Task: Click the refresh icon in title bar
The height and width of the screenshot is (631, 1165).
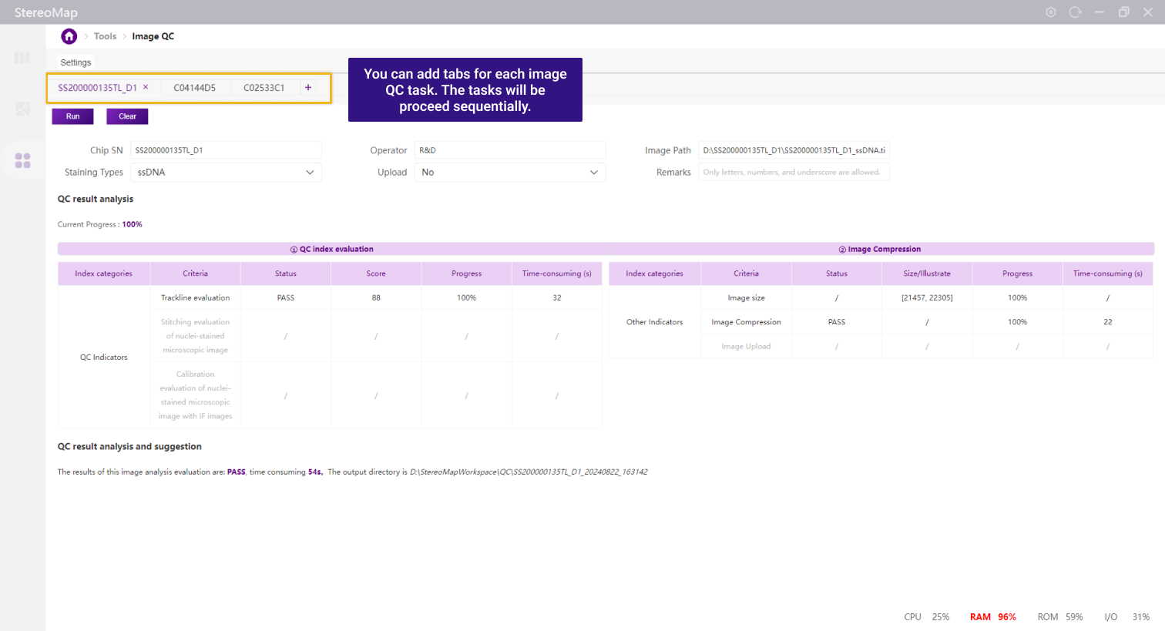Action: [1075, 12]
